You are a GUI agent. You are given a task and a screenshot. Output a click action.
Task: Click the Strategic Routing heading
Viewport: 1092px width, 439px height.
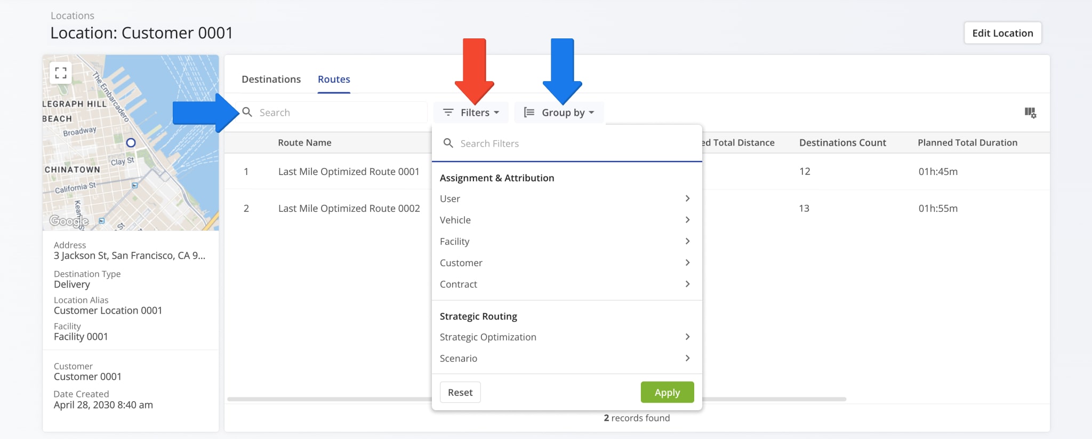point(478,316)
